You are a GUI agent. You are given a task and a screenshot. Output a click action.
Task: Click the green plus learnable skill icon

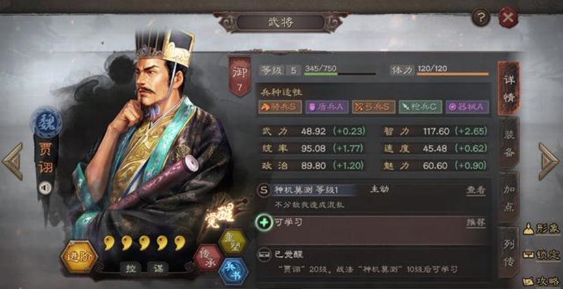264,223
